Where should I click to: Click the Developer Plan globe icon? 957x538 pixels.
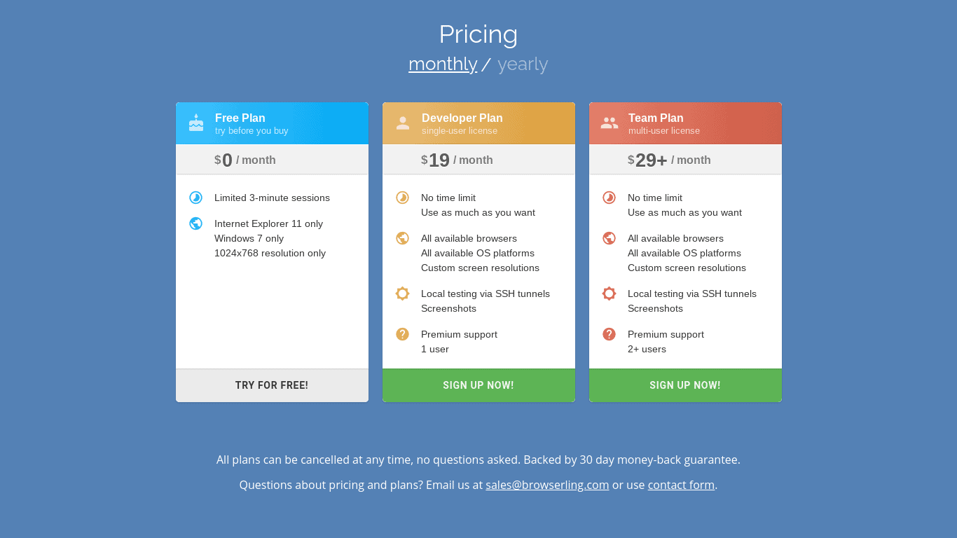(x=403, y=238)
